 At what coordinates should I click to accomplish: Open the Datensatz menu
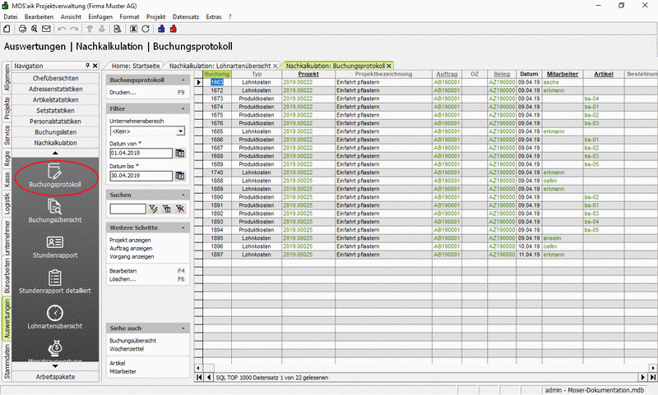[x=186, y=16]
